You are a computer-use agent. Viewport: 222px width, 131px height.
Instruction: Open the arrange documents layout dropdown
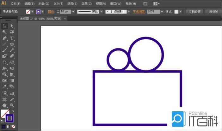click(156, 4)
